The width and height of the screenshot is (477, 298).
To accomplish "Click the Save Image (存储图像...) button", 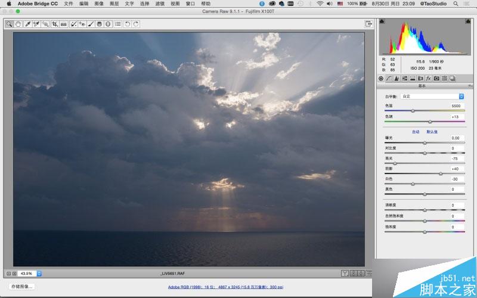I will point(21,287).
